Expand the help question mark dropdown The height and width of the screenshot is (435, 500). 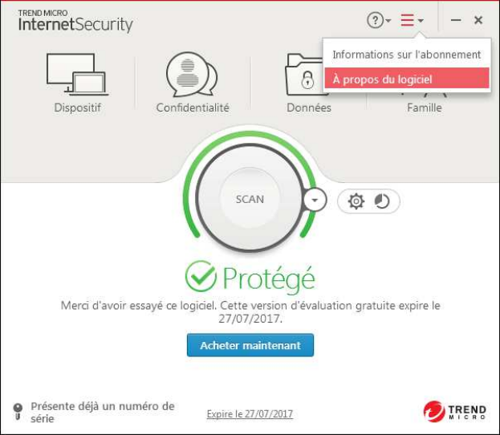(x=379, y=21)
